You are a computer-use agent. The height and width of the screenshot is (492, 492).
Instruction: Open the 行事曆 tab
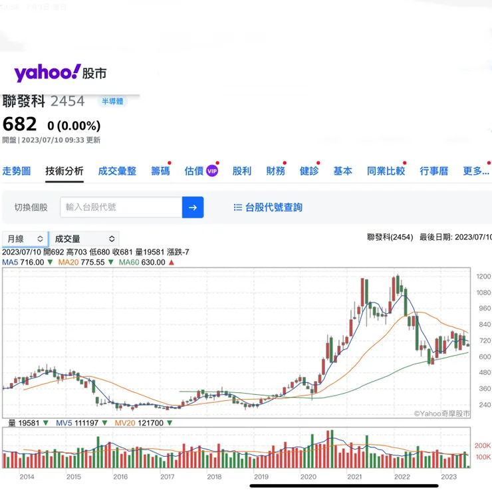[x=434, y=172]
